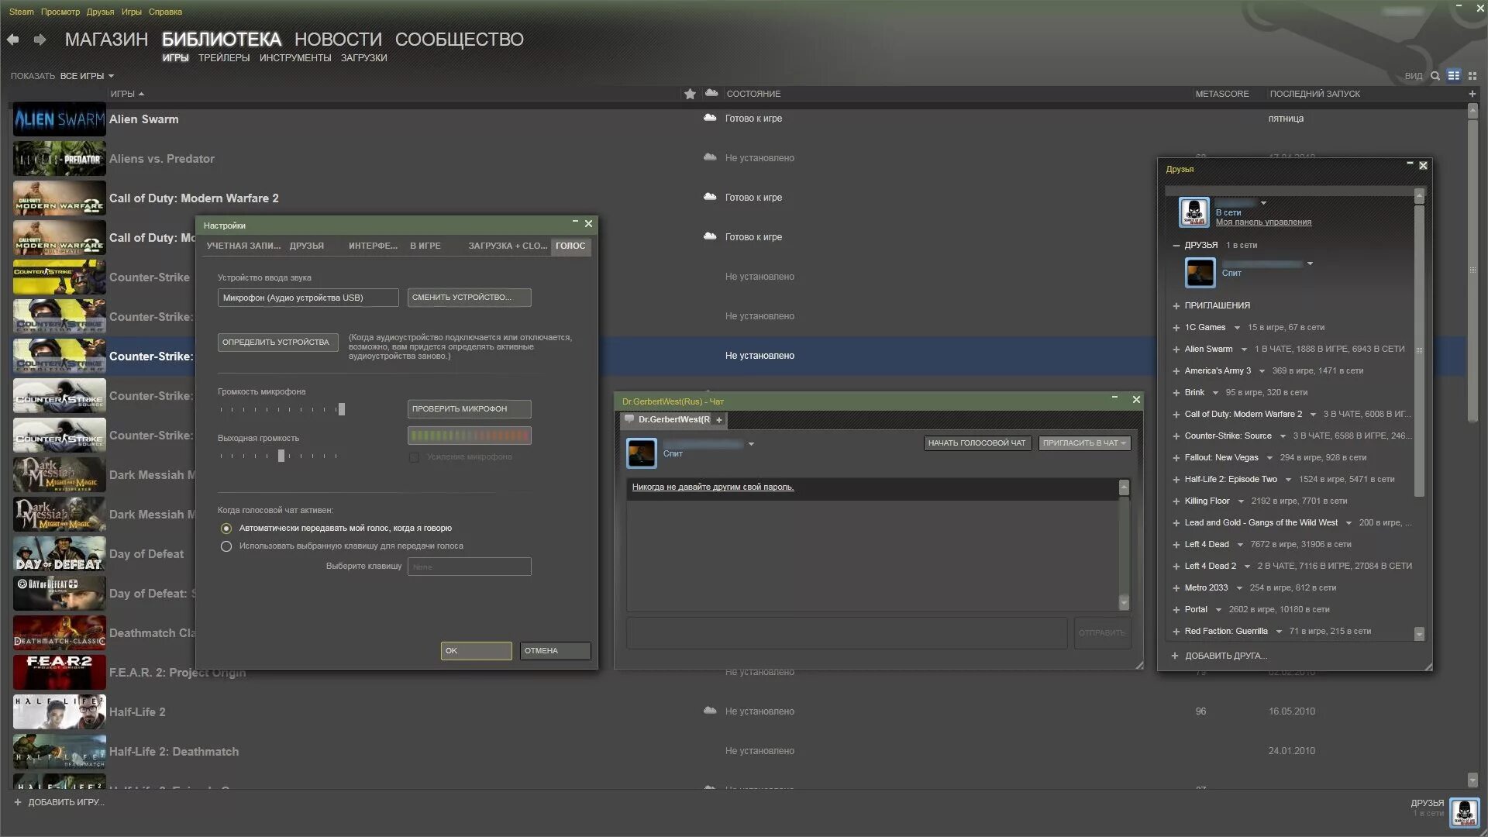Open В ИГРЕ tab in Settings dialog
This screenshot has height=837, width=1488.
coord(425,246)
